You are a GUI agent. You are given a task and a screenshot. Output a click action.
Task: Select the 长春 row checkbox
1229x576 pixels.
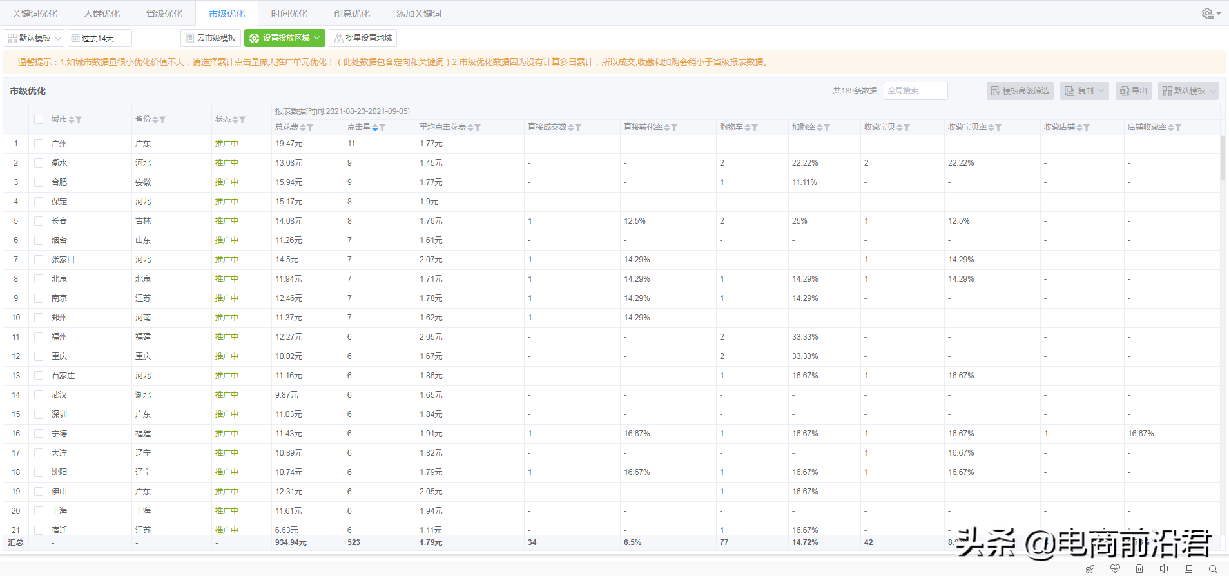coord(39,221)
